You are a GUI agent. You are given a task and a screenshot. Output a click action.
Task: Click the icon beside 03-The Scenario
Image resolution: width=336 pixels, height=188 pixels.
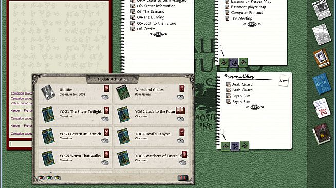pyautogui.click(x=133, y=12)
